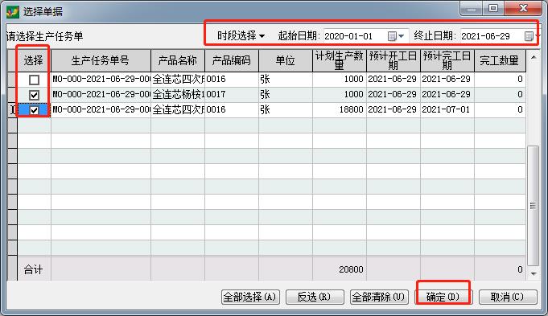Viewport: 548px width, 316px height.
Task: Close the 选择单据 dialog
Action: [523, 9]
